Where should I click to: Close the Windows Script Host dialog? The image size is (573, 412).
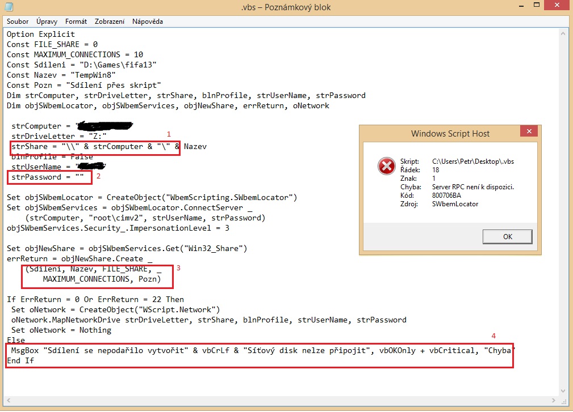coord(529,131)
